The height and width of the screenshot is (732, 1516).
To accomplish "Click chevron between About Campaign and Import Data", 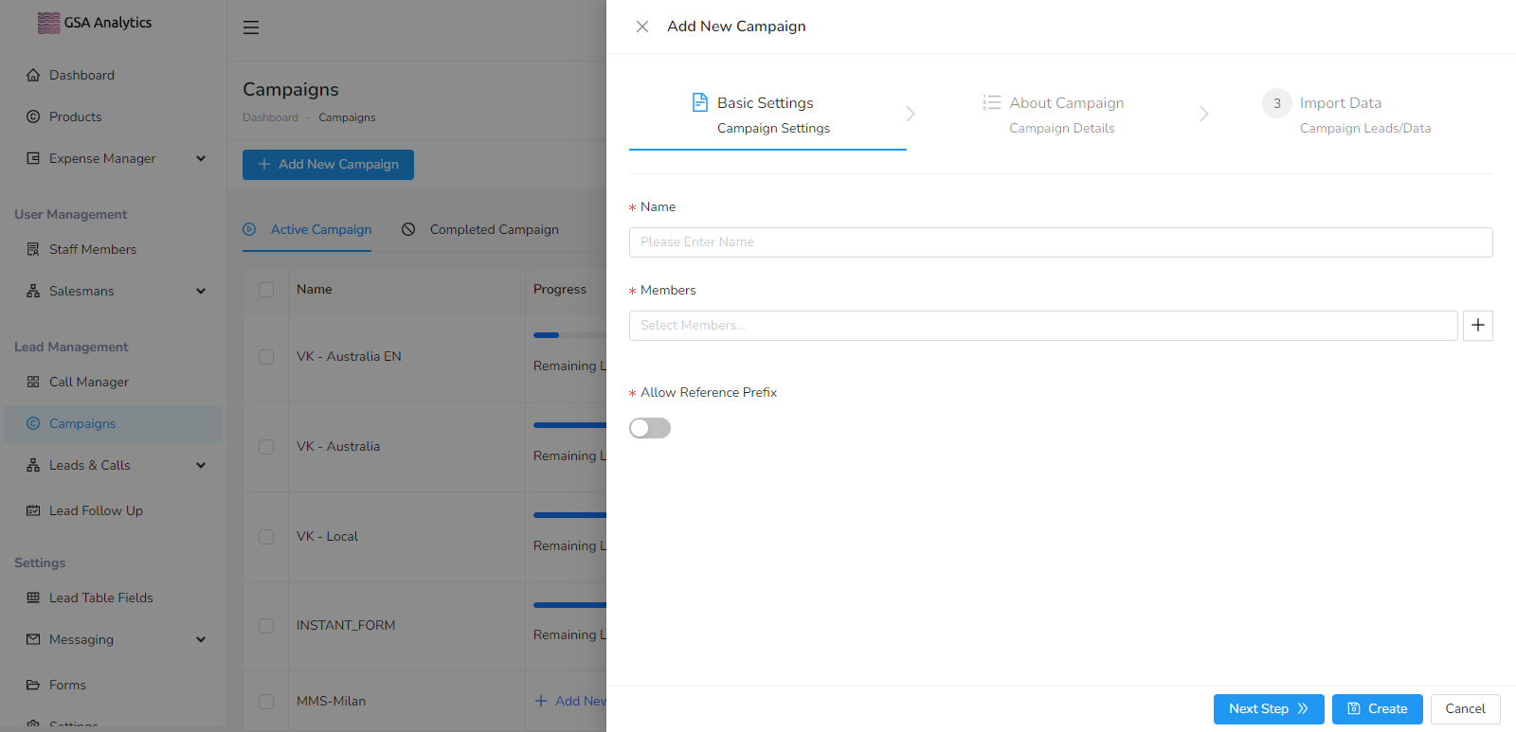I will pyautogui.click(x=1204, y=114).
